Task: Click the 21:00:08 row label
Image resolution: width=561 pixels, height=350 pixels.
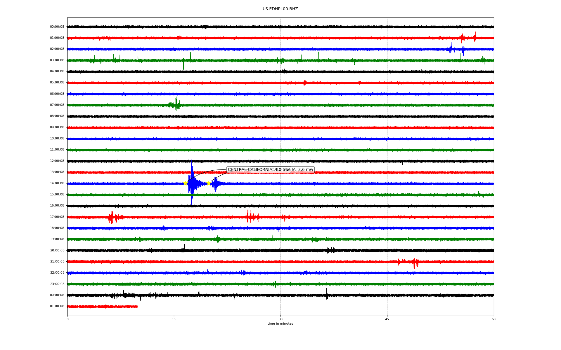Action: tap(57, 261)
